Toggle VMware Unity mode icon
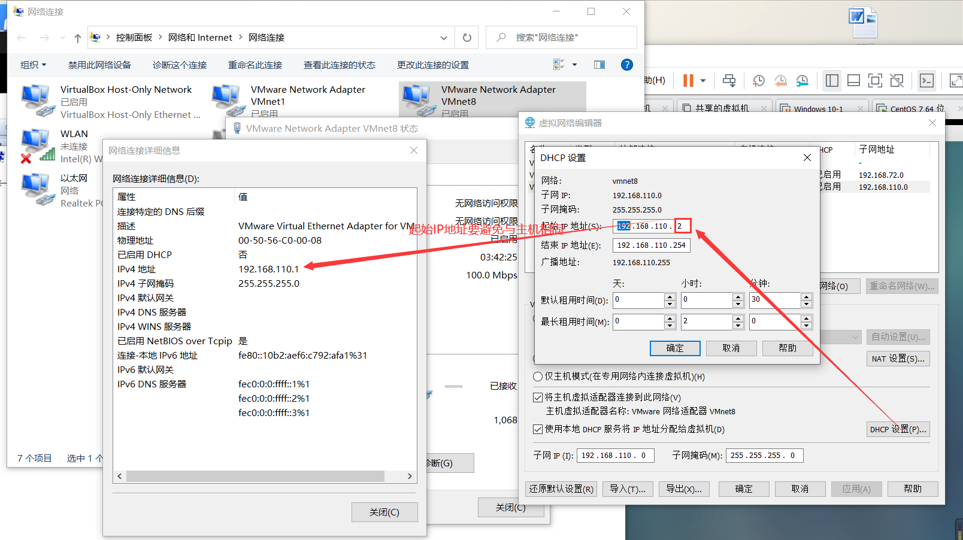The width and height of the screenshot is (963, 540). [x=897, y=80]
